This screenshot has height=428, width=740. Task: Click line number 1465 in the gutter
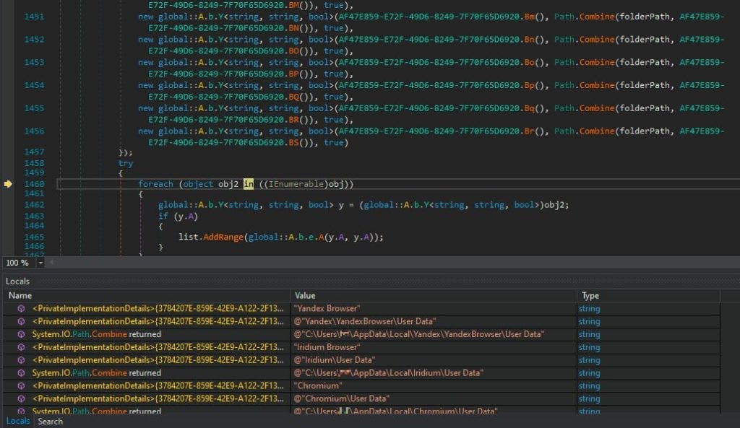[34, 237]
